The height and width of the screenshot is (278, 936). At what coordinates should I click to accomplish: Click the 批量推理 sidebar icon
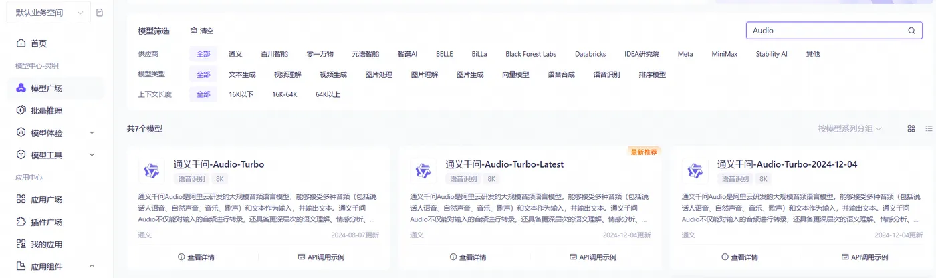20,110
